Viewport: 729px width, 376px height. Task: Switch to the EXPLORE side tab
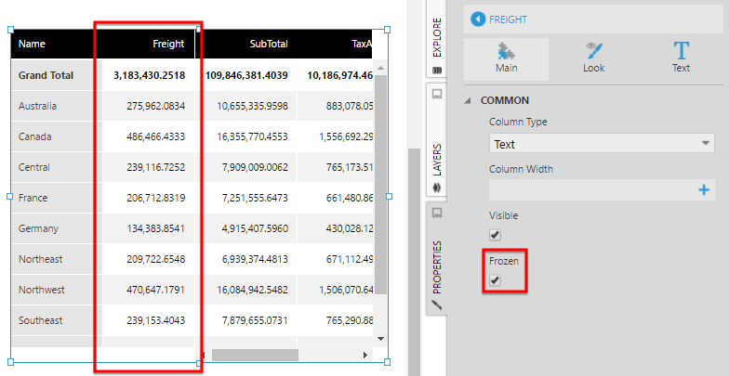pyautogui.click(x=437, y=37)
